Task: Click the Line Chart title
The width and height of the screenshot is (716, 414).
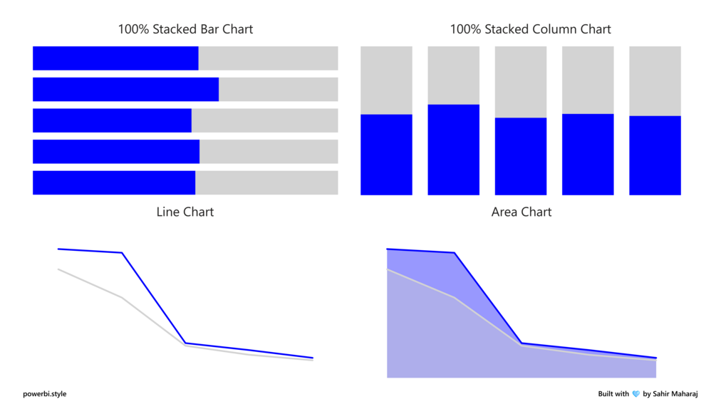Action: point(185,212)
